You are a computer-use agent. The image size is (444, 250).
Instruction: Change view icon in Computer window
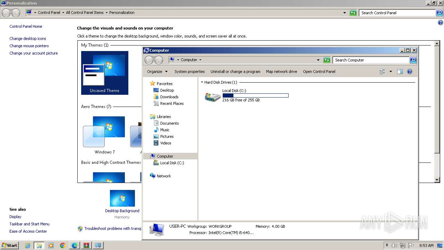click(x=382, y=72)
